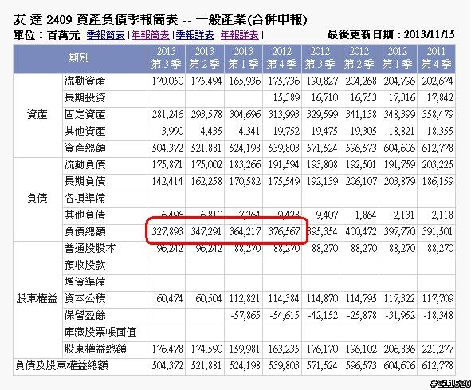Screen dimensions: 475x390
Task: Click the 固定資產 row label
Action: coord(84,115)
